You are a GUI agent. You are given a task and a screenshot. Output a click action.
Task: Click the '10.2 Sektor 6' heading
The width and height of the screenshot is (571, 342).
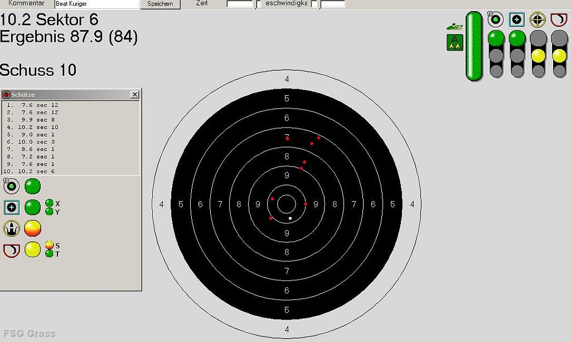point(49,19)
